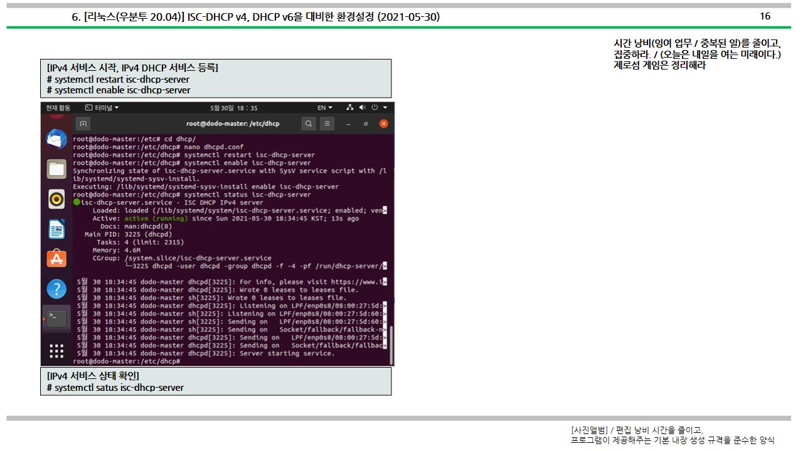
Task: Click the 'Docs: man:dhcpd(8)' line
Action: 136,227
